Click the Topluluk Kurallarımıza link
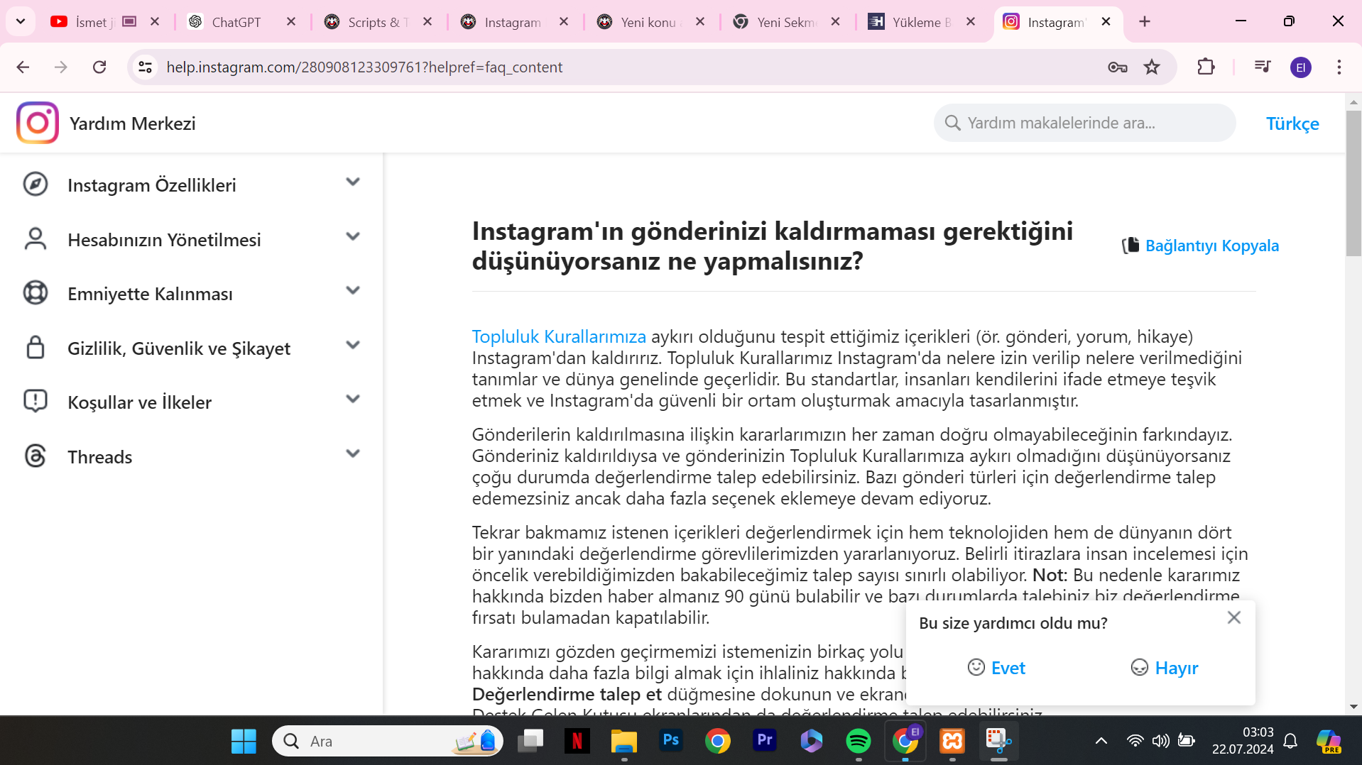The image size is (1362, 765). (x=559, y=336)
